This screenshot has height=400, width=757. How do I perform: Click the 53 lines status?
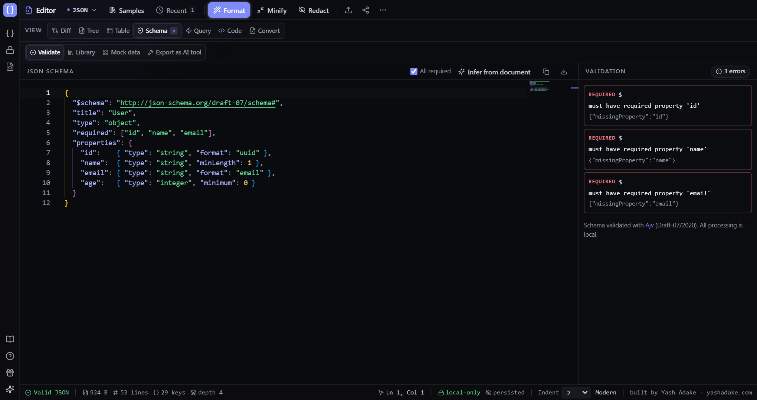point(130,393)
